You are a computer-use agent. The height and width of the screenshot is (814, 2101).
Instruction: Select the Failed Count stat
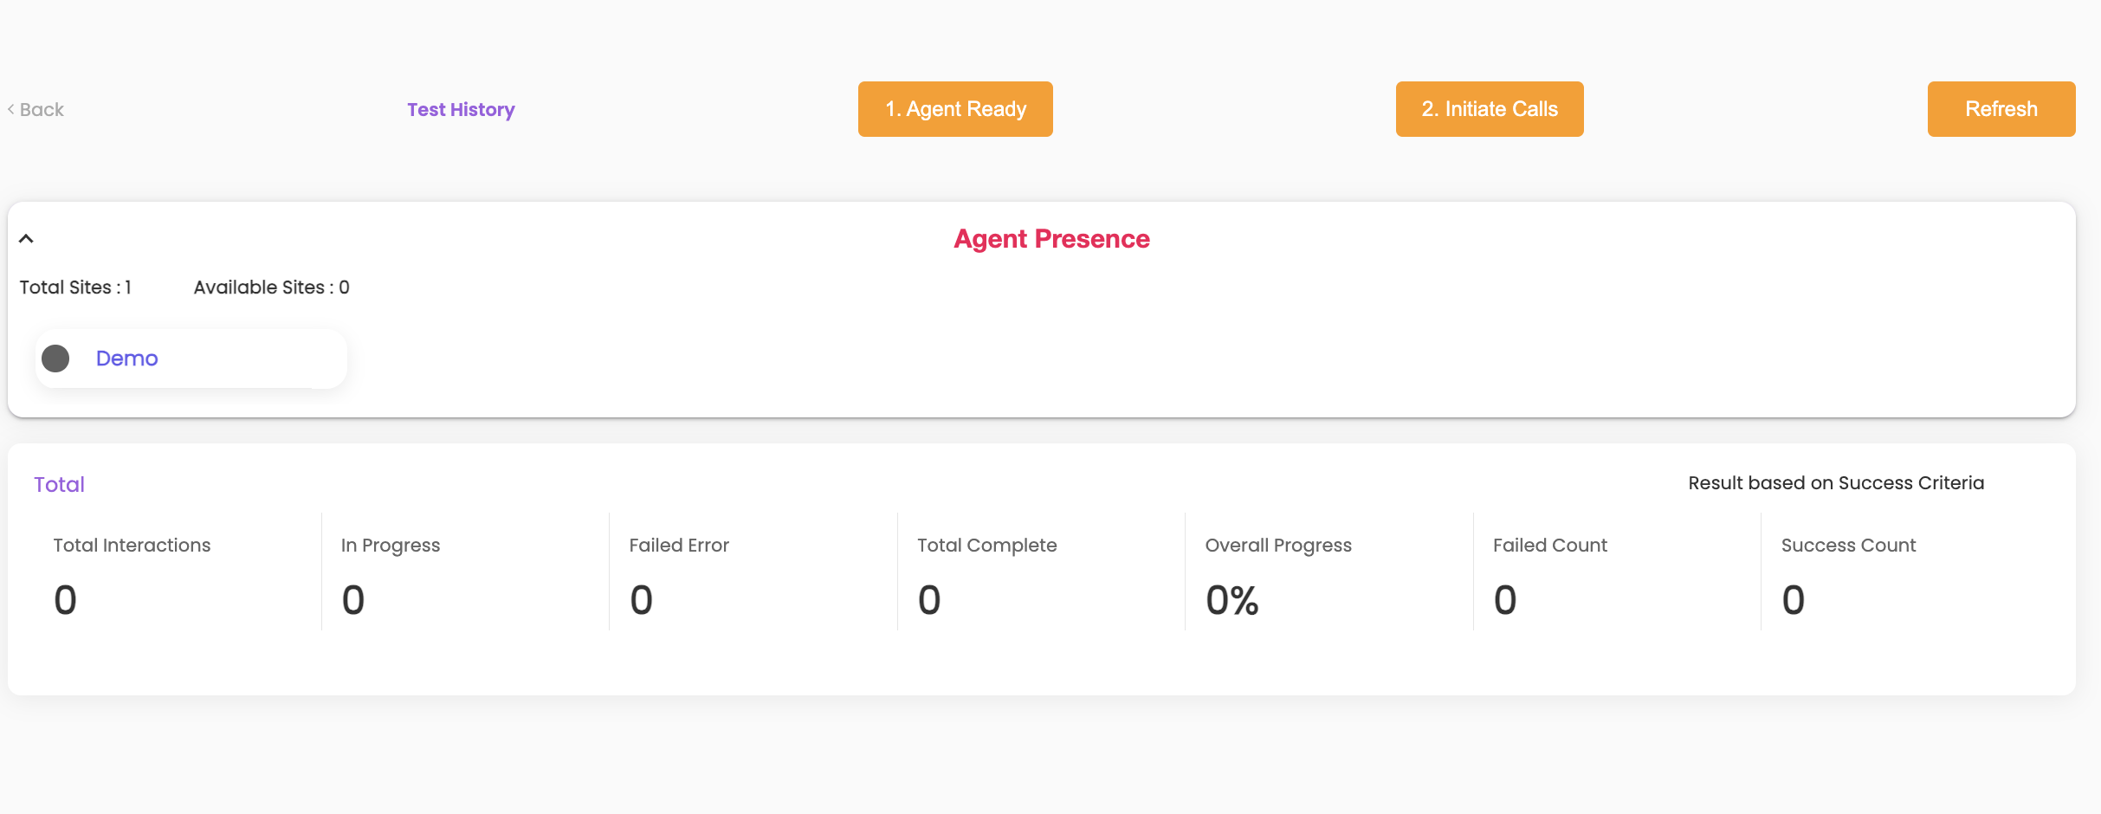click(x=1549, y=546)
